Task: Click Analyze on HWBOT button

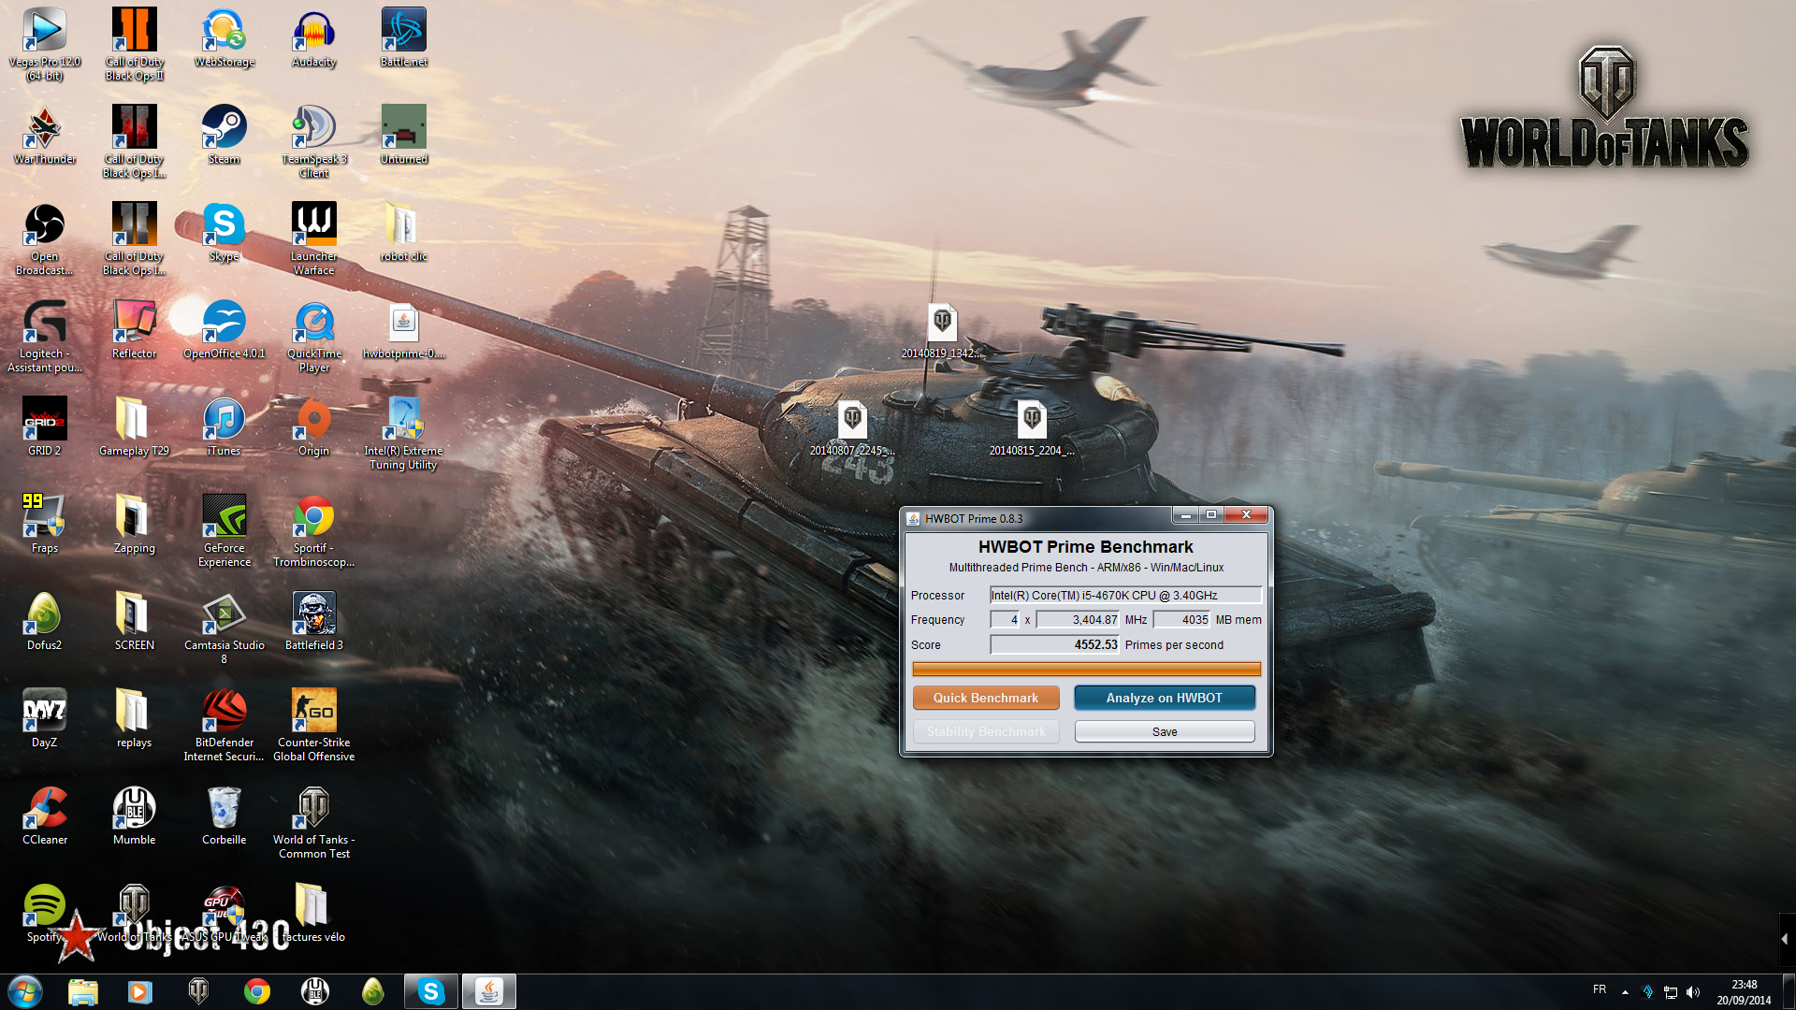Action: (x=1165, y=698)
